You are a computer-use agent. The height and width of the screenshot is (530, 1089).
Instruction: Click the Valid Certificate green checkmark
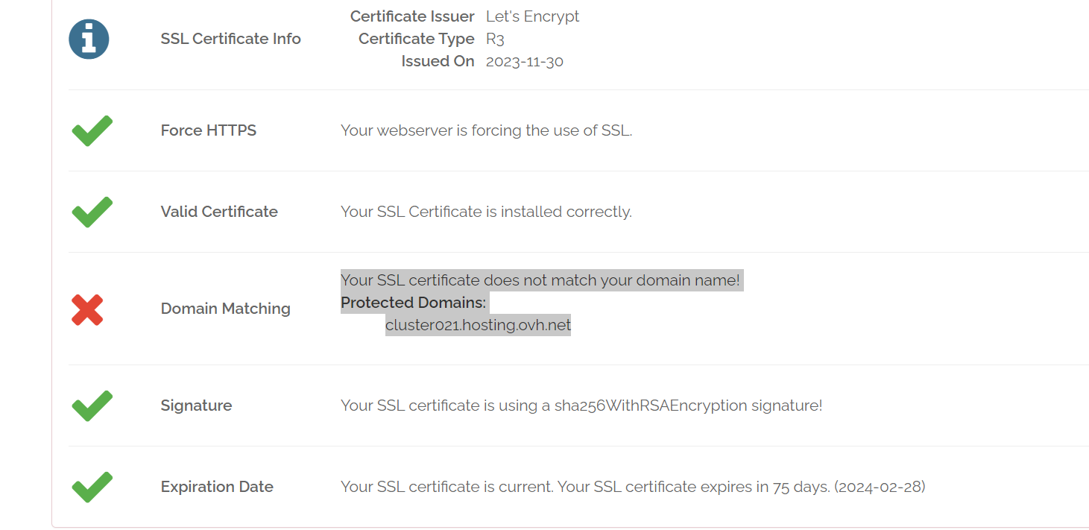92,212
